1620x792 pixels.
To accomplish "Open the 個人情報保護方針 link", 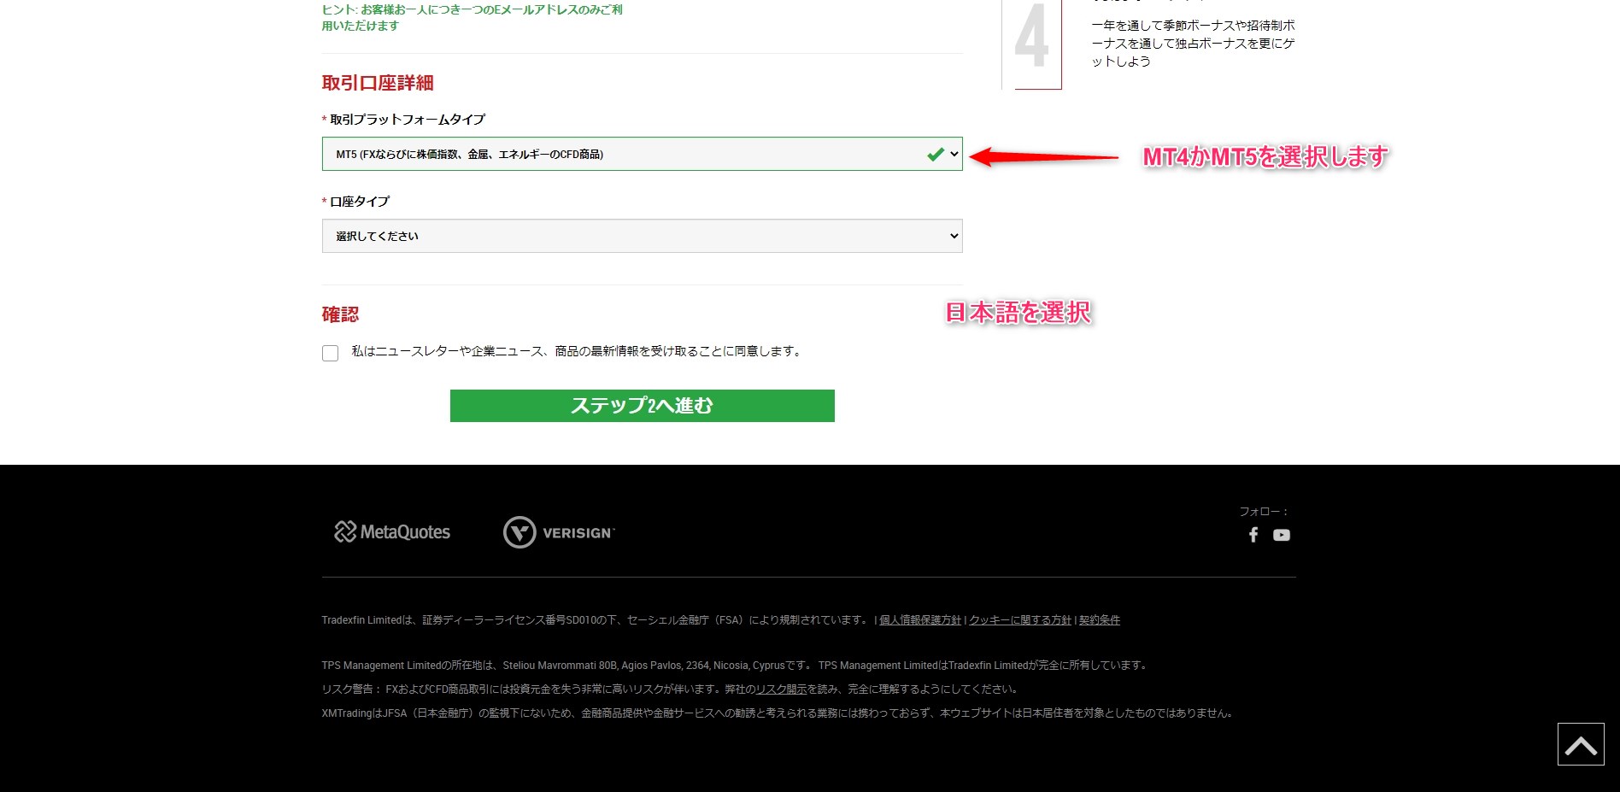I will [920, 620].
